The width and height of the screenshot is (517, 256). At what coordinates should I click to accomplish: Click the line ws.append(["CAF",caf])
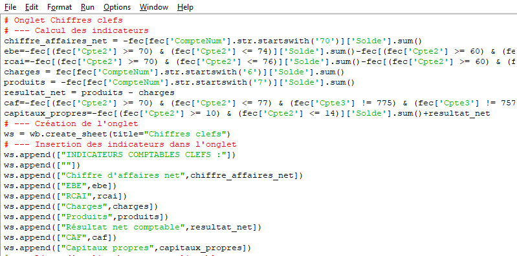click(x=60, y=237)
